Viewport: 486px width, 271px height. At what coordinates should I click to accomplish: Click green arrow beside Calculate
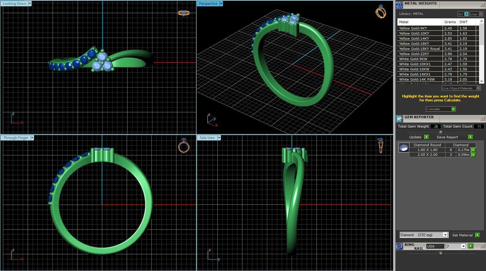tap(453, 109)
